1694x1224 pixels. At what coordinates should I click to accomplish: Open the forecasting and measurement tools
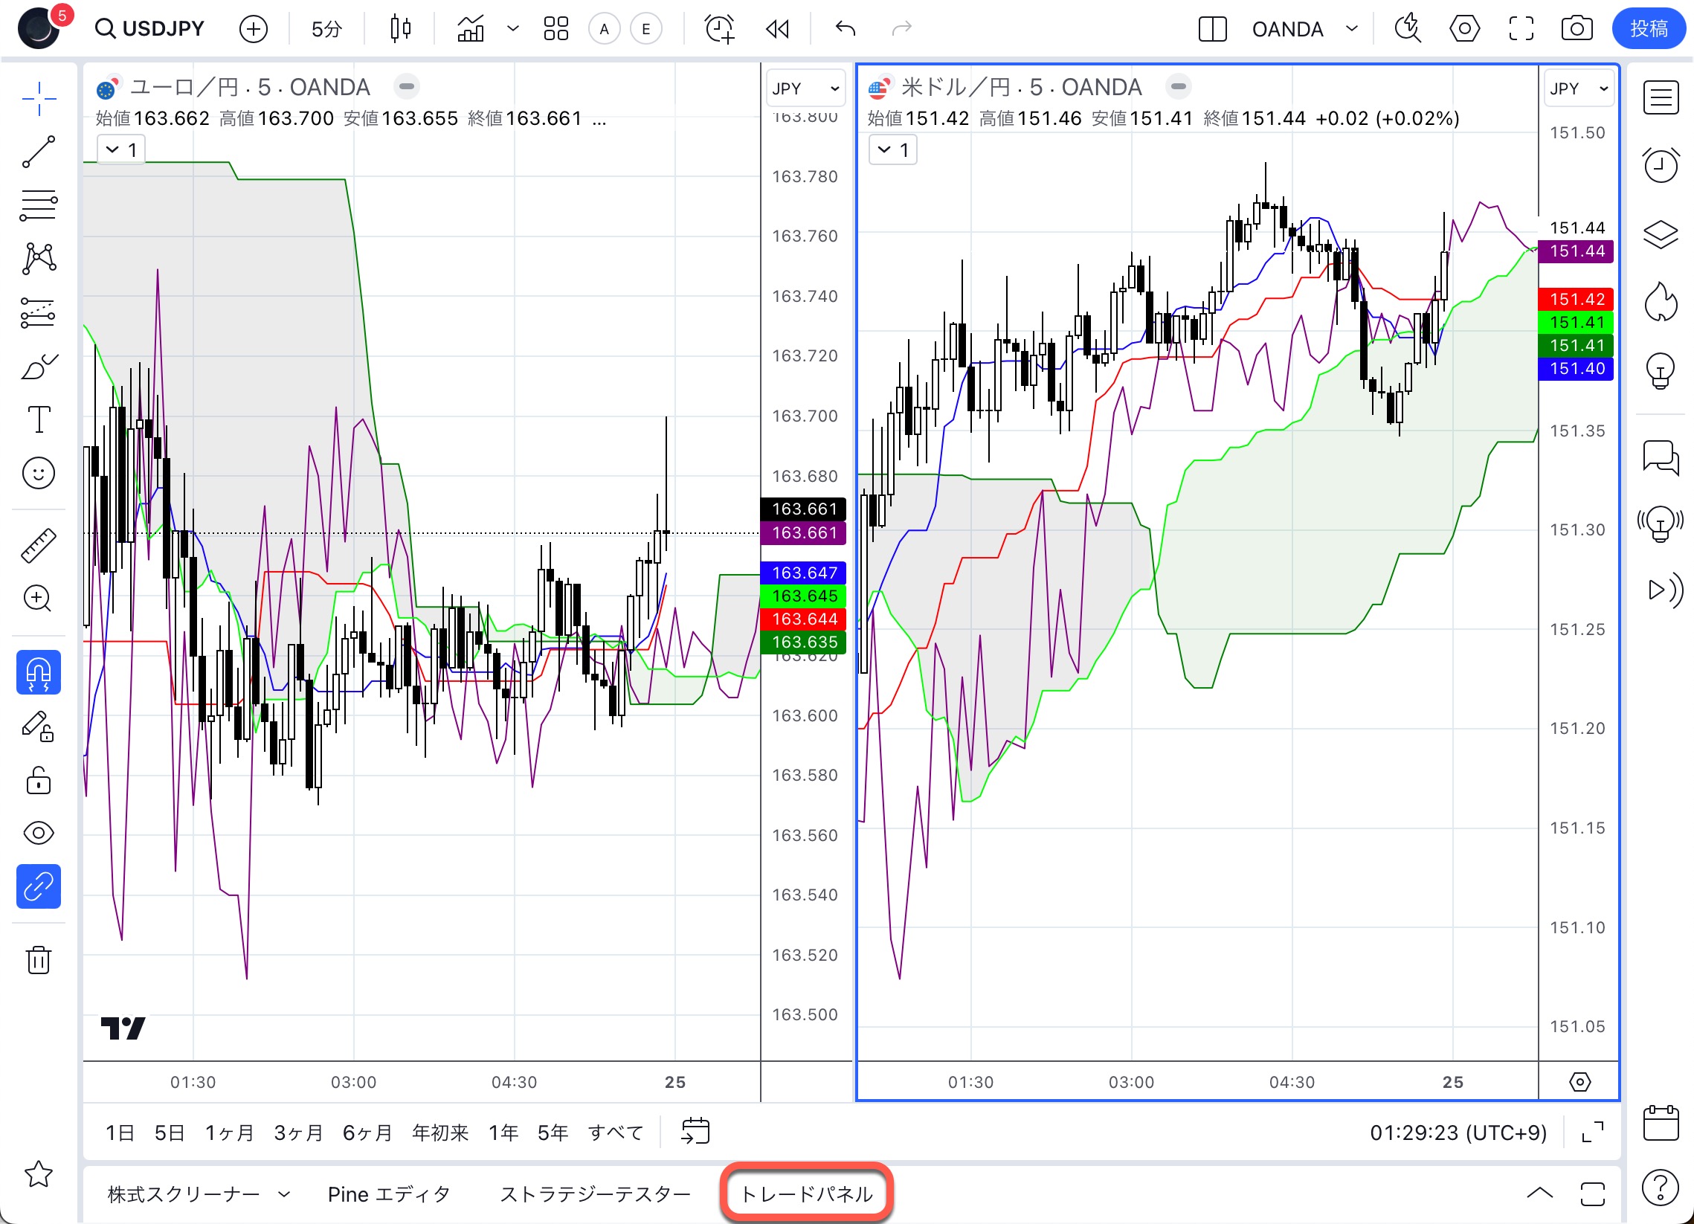[x=39, y=312]
